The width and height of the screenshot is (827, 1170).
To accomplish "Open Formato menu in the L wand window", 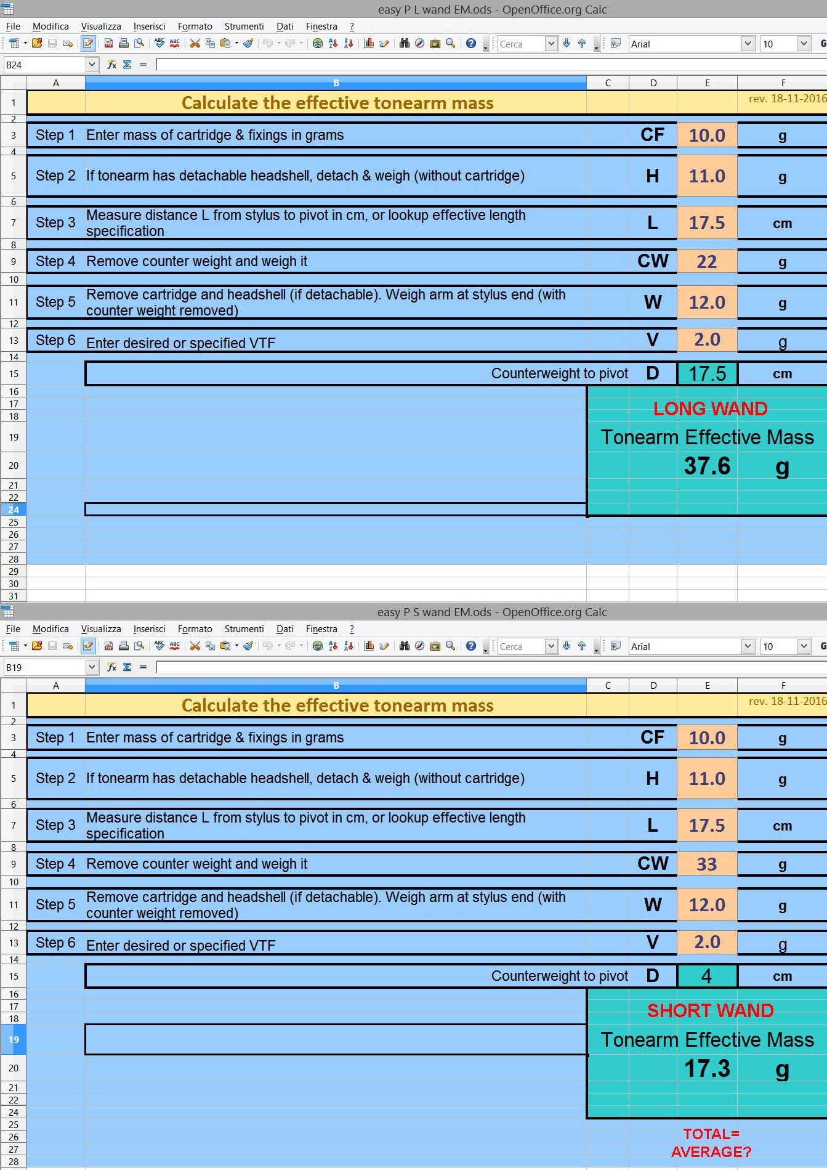I will (x=195, y=26).
